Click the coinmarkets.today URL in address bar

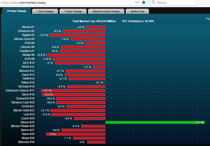(24, 3)
